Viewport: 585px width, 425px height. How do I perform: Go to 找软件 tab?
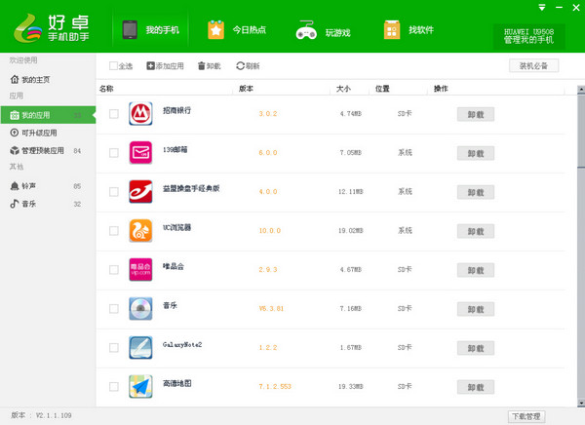click(409, 30)
